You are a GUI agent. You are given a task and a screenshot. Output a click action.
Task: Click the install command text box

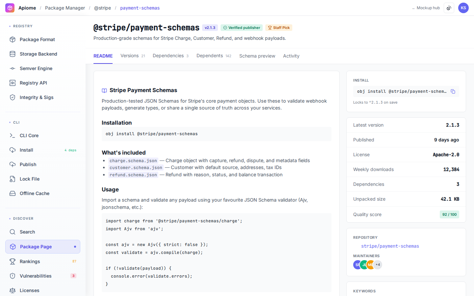(x=406, y=91)
